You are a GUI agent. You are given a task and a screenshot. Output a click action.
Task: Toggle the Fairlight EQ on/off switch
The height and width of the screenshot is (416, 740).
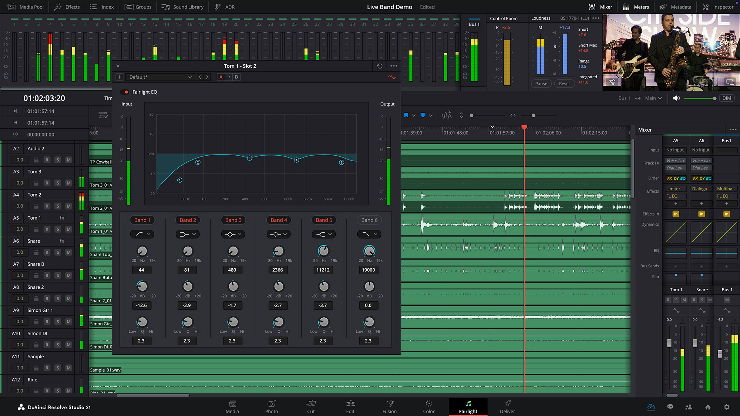[125, 92]
